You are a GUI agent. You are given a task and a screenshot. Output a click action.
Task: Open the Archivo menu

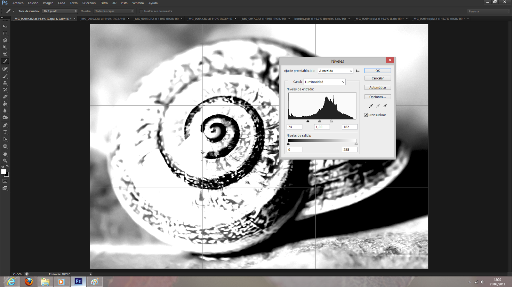coord(18,3)
